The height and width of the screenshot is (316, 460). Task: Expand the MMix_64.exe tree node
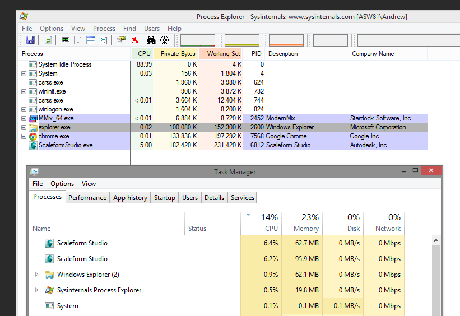(24, 119)
